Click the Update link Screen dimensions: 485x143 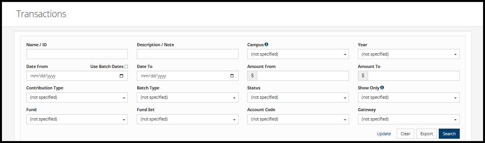pyautogui.click(x=384, y=134)
